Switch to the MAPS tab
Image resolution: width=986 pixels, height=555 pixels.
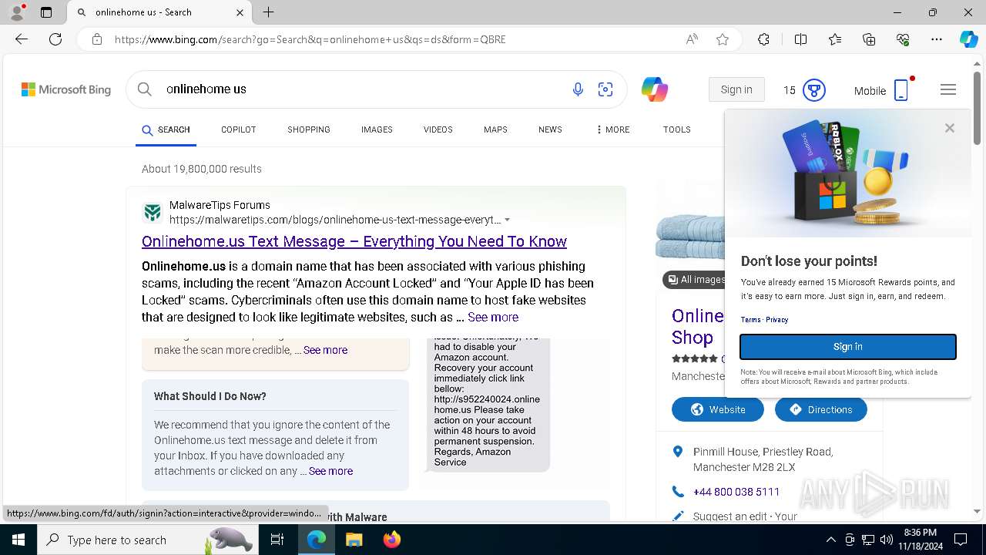pos(495,129)
